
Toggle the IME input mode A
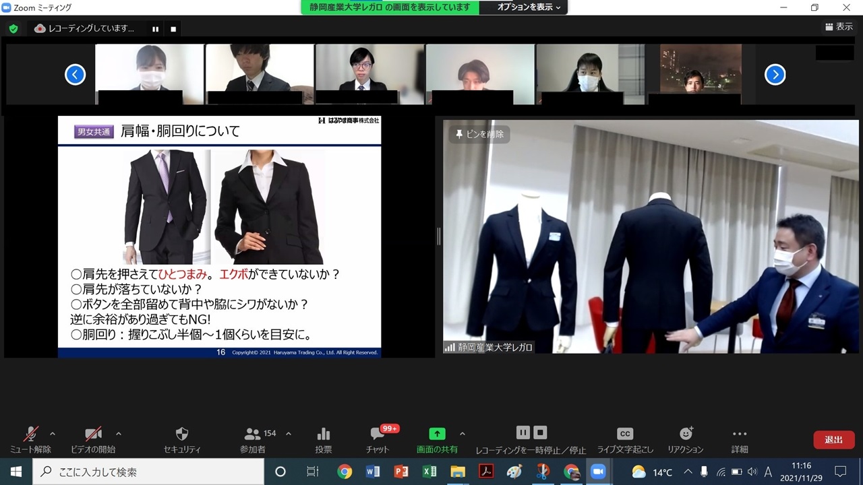[x=768, y=472]
